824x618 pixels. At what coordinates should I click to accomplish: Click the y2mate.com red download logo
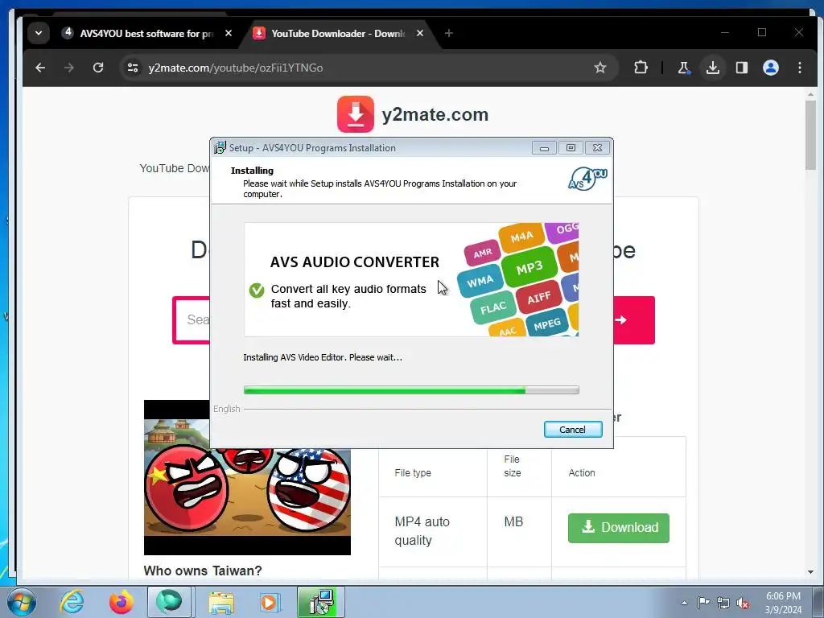tap(355, 114)
